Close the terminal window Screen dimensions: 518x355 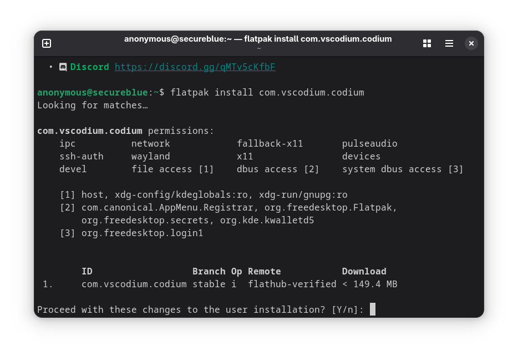pyautogui.click(x=471, y=43)
